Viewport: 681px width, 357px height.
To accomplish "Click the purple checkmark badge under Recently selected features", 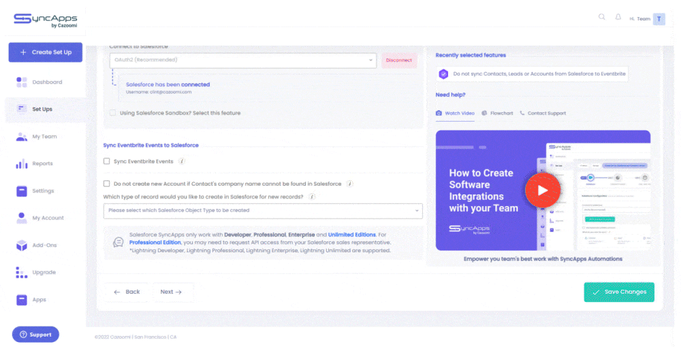I will [x=443, y=74].
